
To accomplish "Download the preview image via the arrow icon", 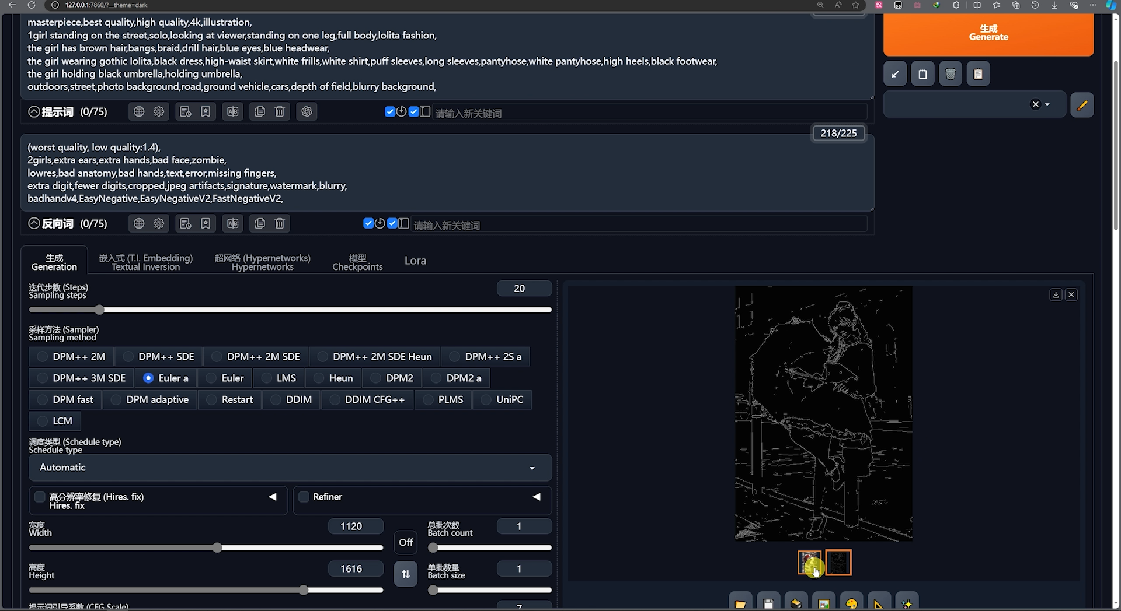I will (x=1056, y=294).
